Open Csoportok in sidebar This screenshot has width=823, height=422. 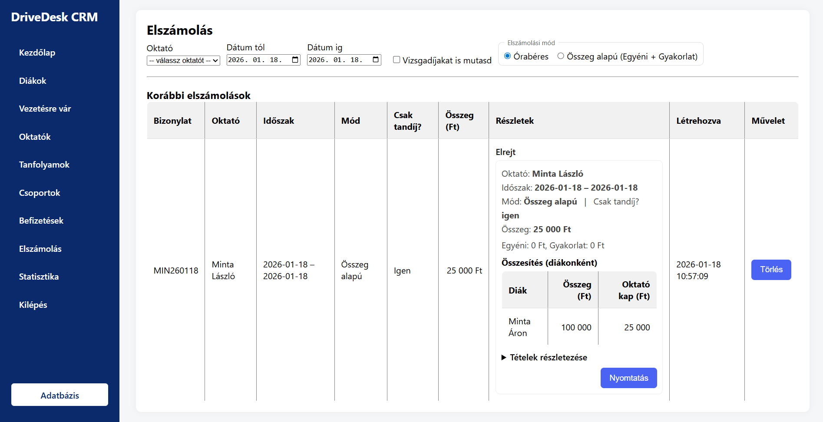click(x=40, y=193)
